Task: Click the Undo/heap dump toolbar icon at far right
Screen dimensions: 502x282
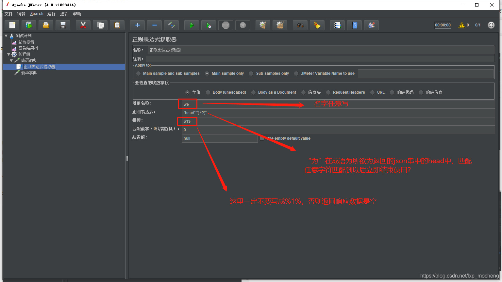Action: (372, 25)
